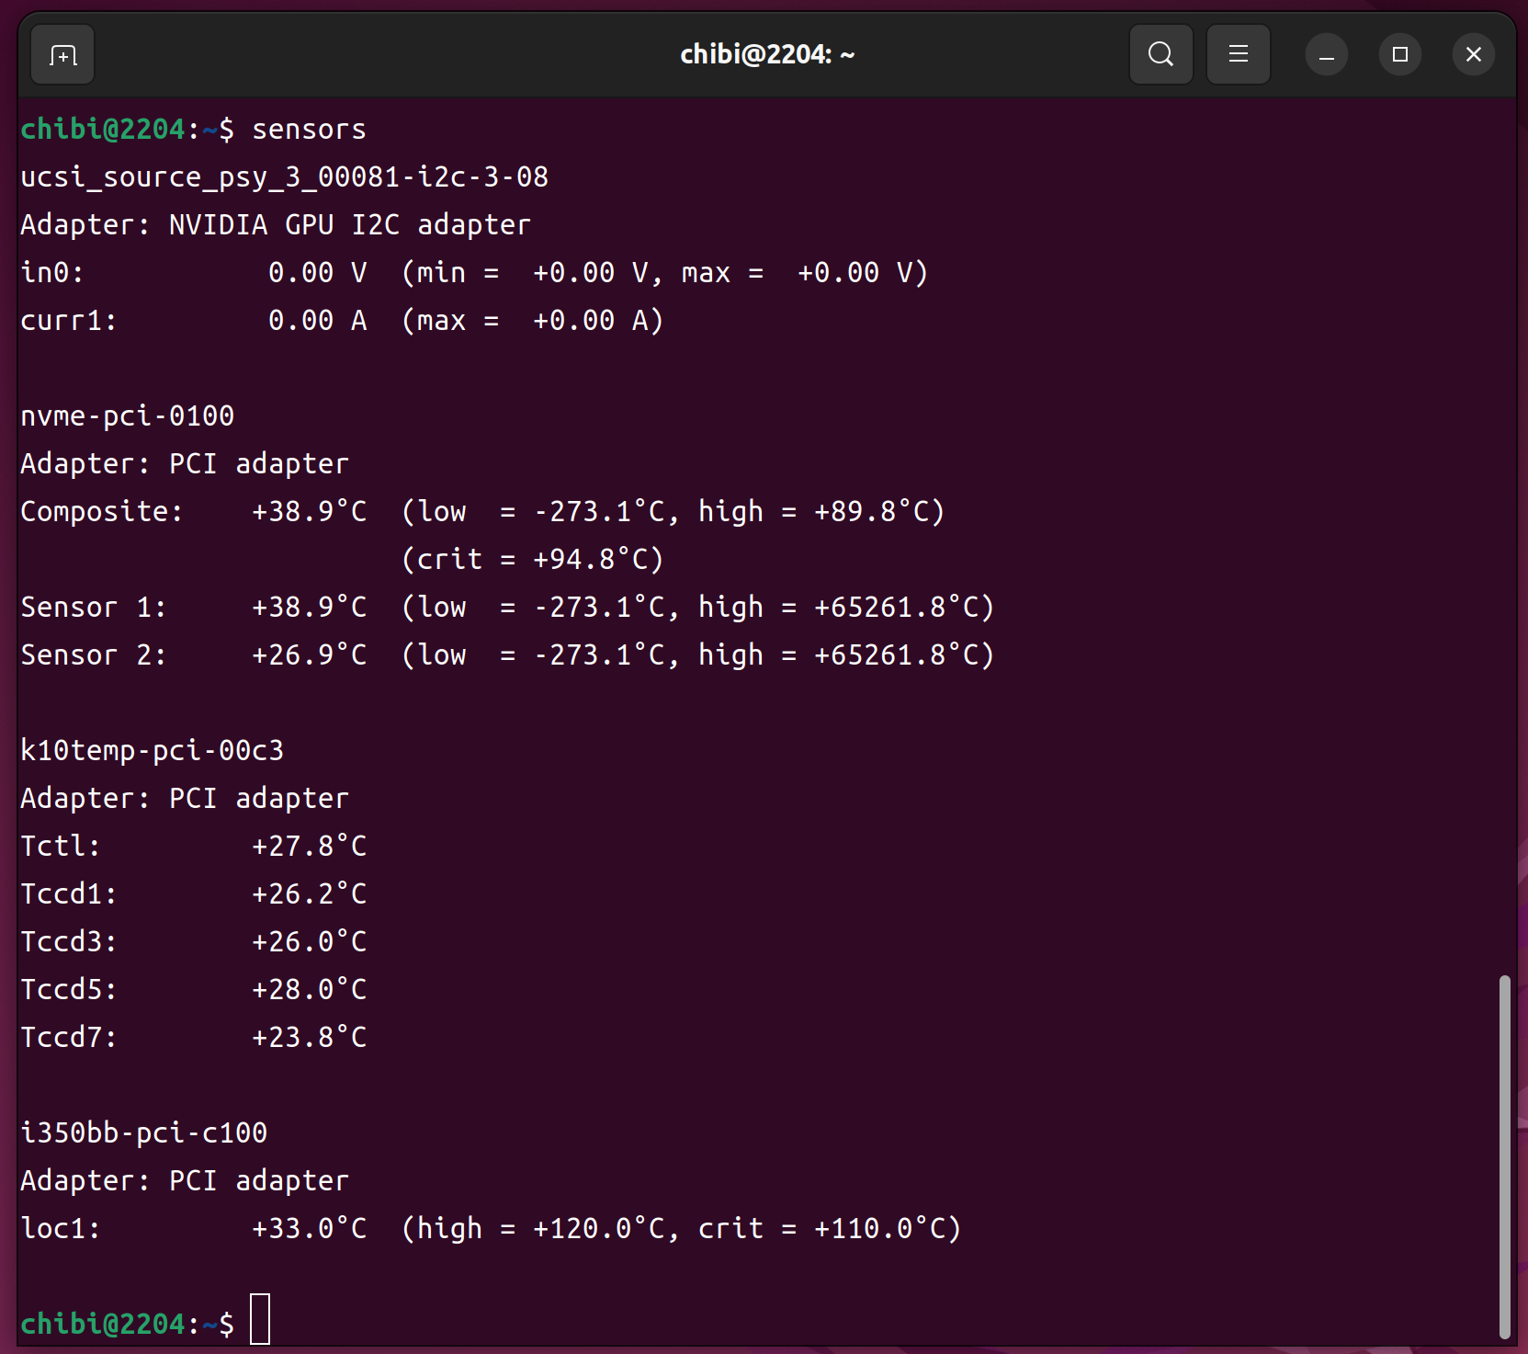This screenshot has height=1354, width=1528.
Task: Close the terminal window
Action: [x=1473, y=55]
